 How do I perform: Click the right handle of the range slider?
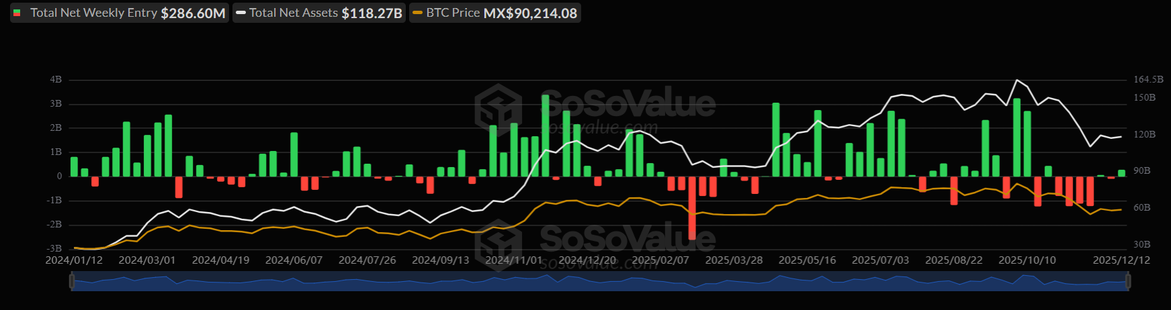point(1128,282)
